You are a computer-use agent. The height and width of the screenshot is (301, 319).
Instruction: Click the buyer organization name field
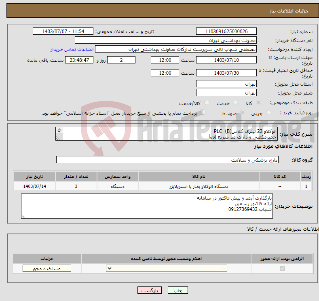166,40
